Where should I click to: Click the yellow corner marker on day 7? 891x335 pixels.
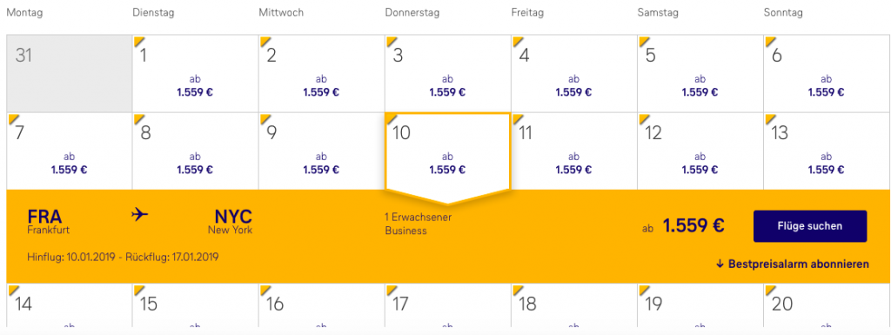click(x=12, y=119)
